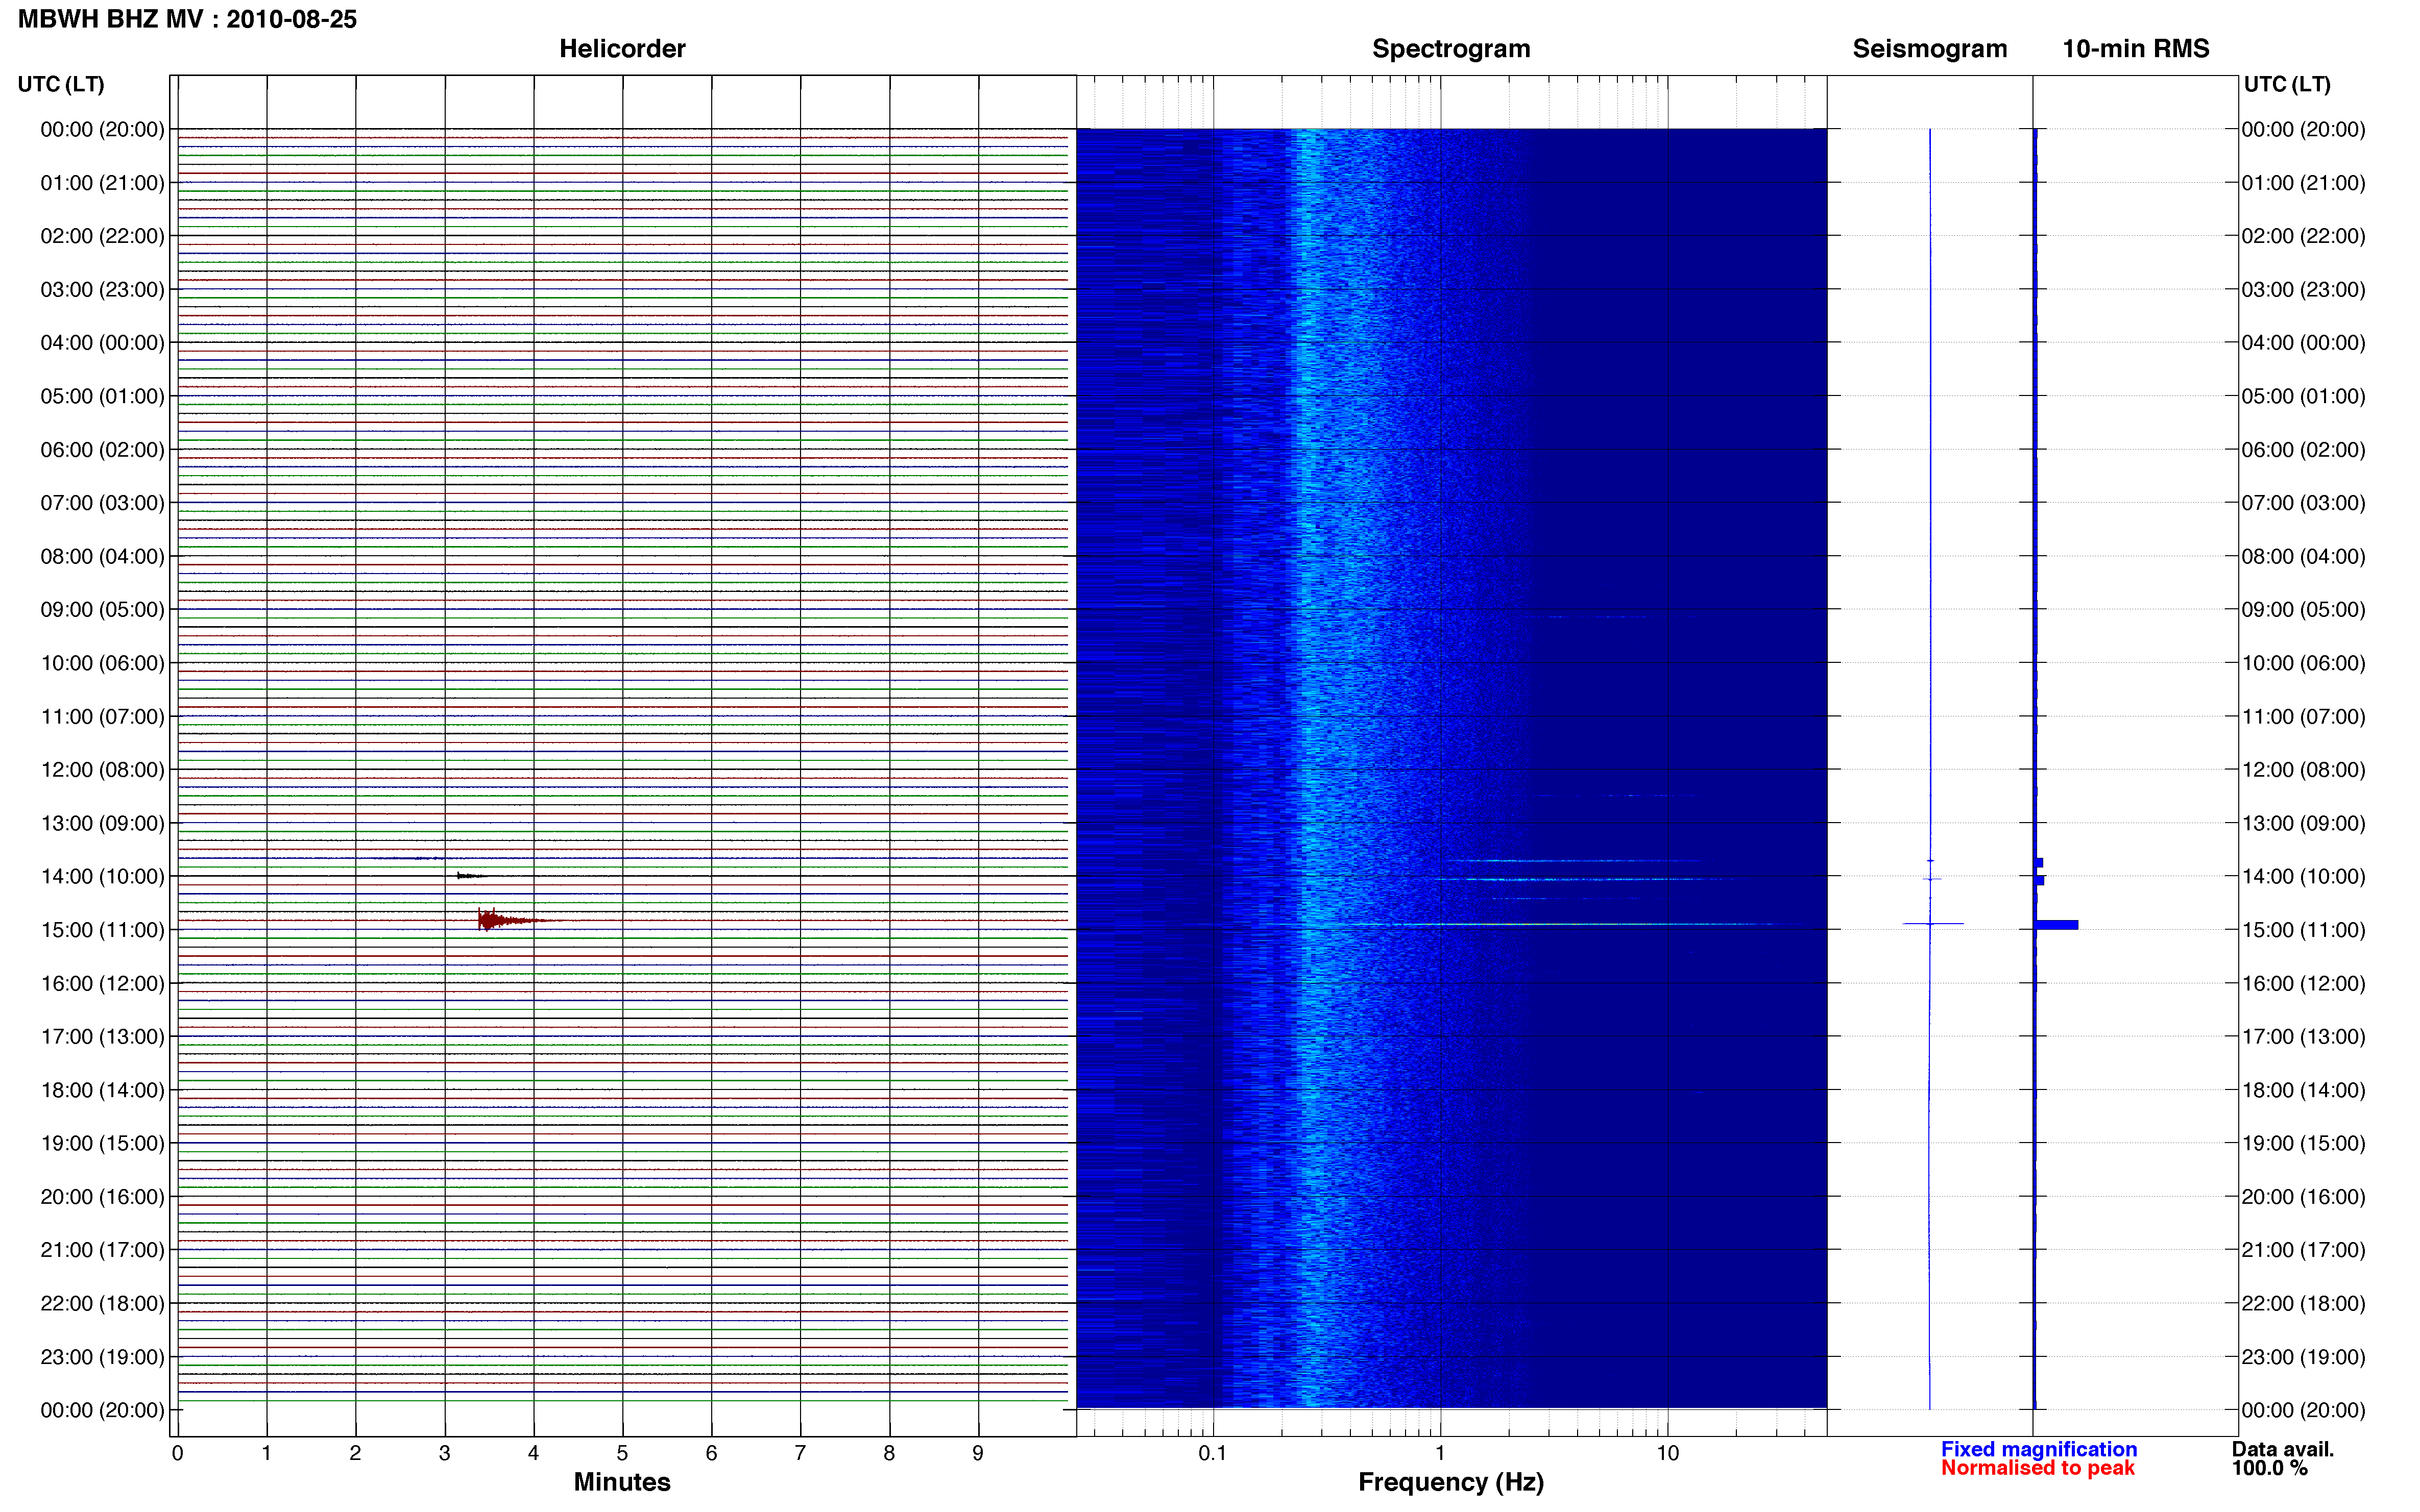Click "12:00 (08:00)" on the left time axis
2420x1512 pixels.
(x=102, y=770)
